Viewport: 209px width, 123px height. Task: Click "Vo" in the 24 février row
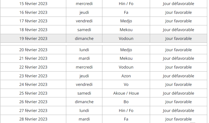pyautogui.click(x=126, y=84)
